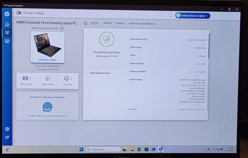Viewport: 248px width, 158px height.
Task: Switch to the Jamstvo tab
Action: (x=94, y=23)
